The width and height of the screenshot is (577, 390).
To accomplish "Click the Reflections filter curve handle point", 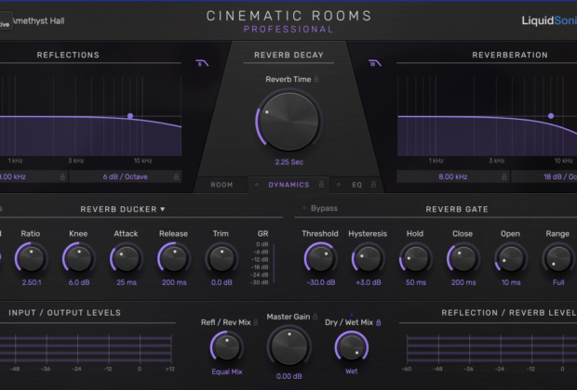I will pyautogui.click(x=130, y=116).
